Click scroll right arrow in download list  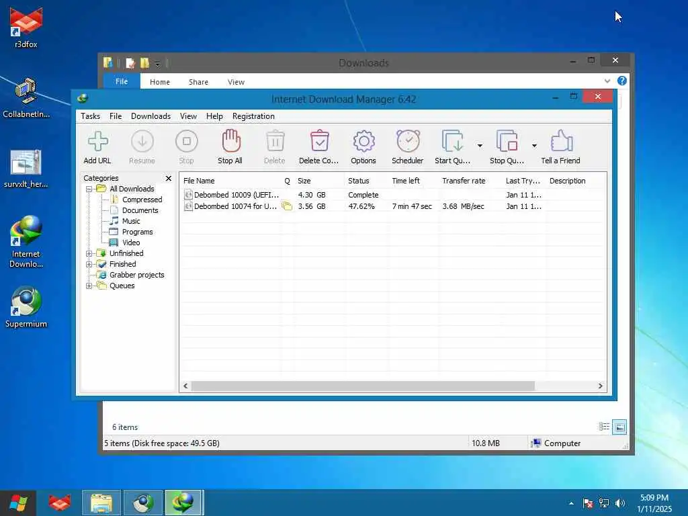tap(601, 386)
